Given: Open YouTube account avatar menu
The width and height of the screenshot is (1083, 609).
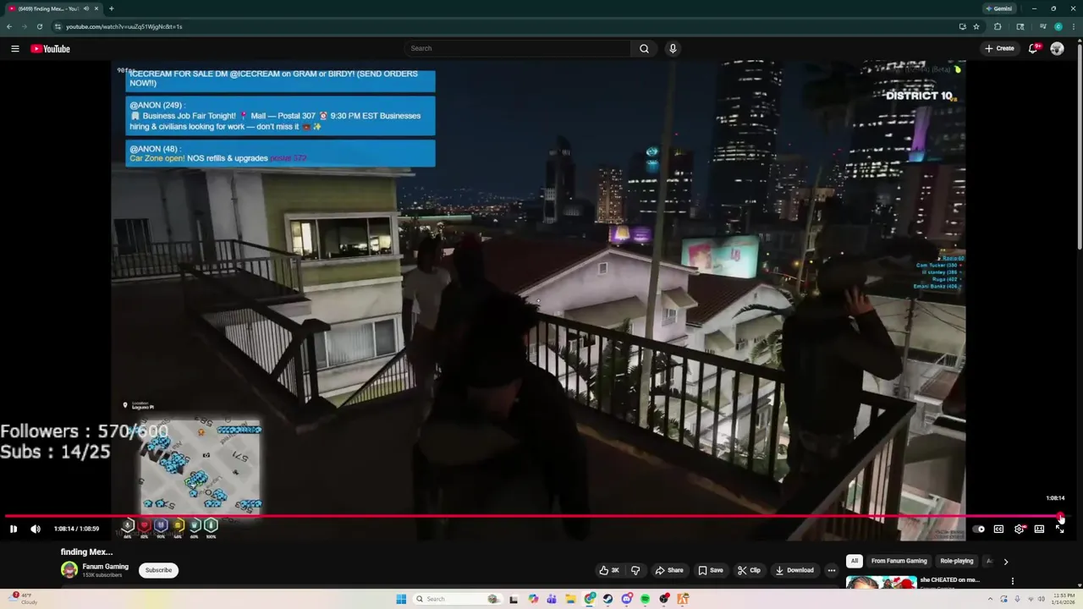Looking at the screenshot, I should pos(1057,48).
